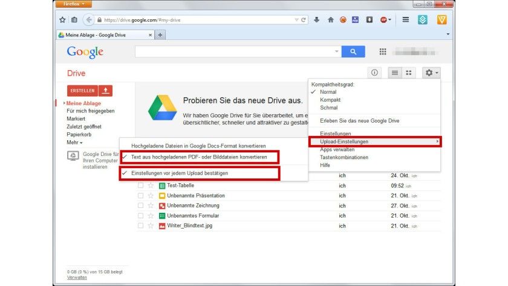Screen dimensions: 508x286
Task: Open the Firefox hamburger menu icon
Action: [x=405, y=20]
